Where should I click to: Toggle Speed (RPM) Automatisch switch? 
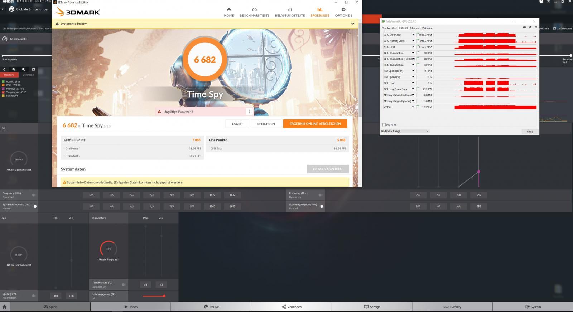(x=34, y=296)
